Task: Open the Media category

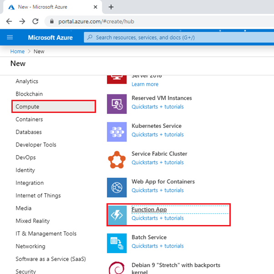Action: tap(24, 208)
